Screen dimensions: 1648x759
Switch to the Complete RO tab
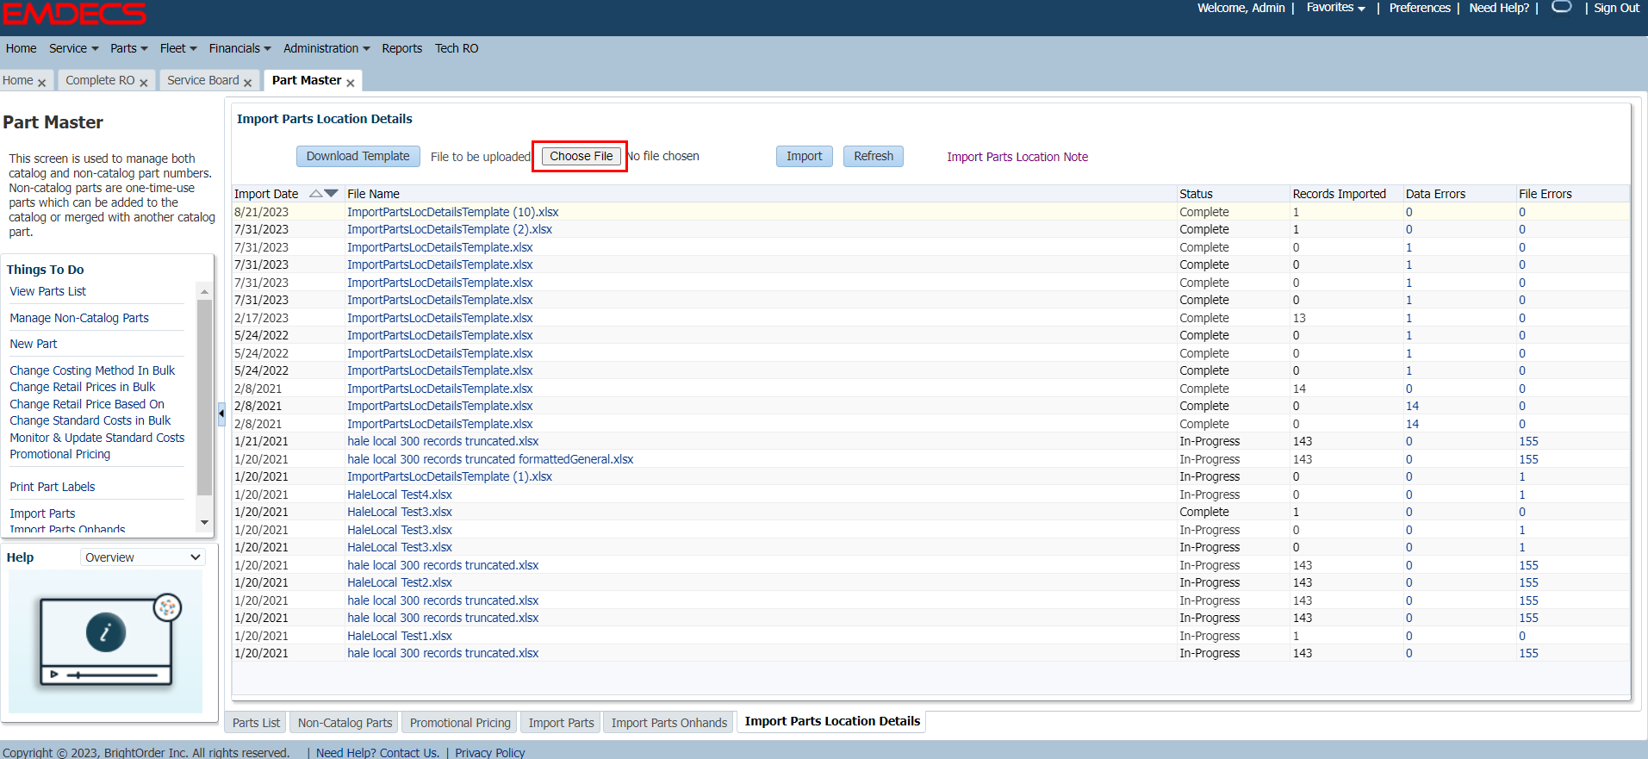point(100,80)
